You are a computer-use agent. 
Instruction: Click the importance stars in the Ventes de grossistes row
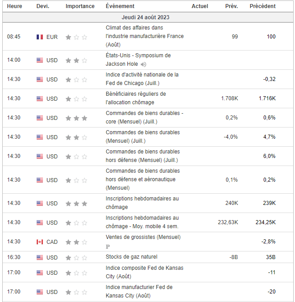click(x=76, y=242)
